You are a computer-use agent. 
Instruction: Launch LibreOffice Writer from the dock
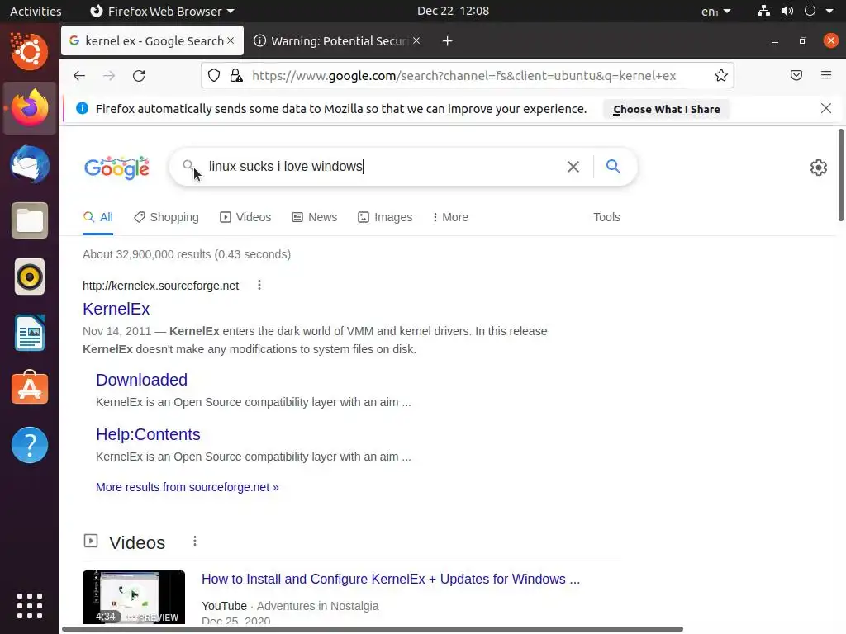point(30,333)
